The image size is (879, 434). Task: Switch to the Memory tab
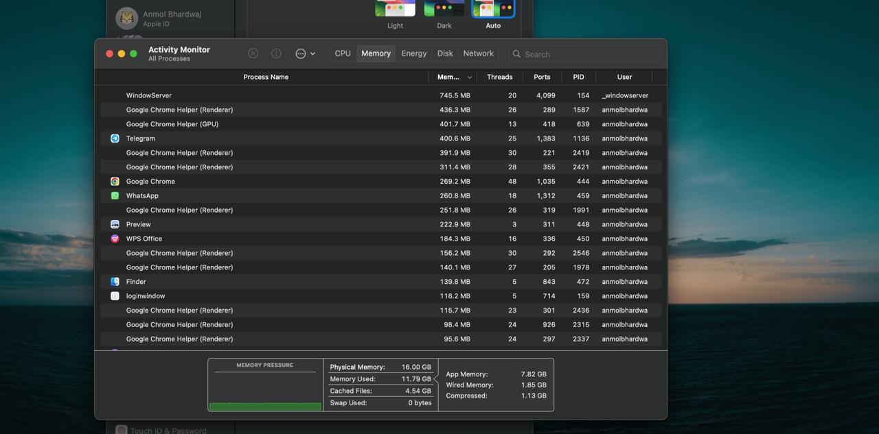376,53
